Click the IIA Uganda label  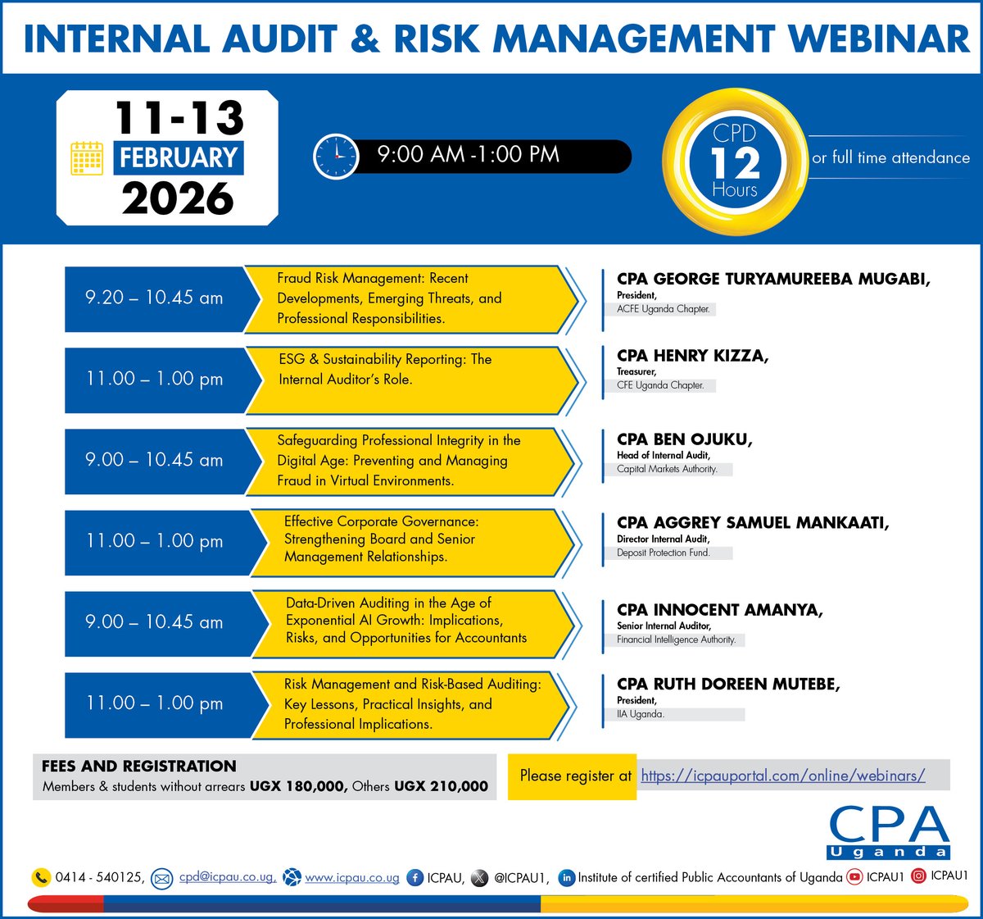(x=641, y=714)
